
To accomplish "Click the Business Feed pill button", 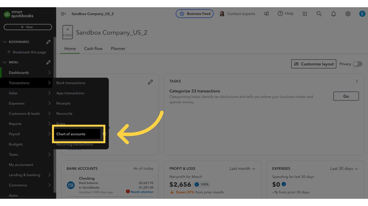I will tap(195, 13).
